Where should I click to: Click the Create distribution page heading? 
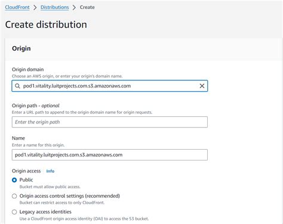coord(46,25)
